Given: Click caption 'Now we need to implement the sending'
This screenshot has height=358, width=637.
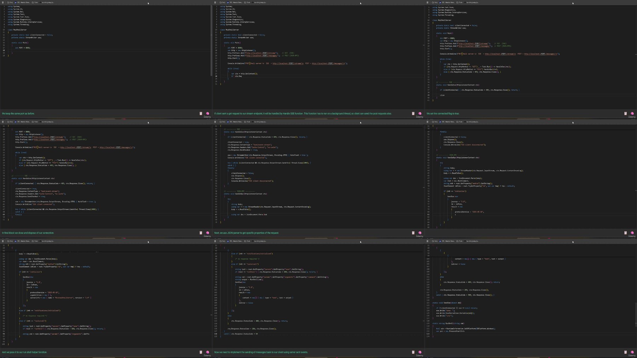Looking at the screenshot, I should 261,352.
